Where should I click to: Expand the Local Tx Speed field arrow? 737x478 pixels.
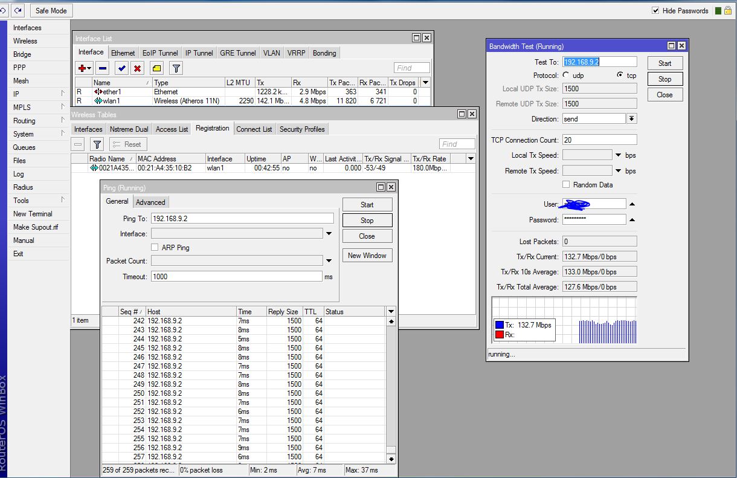[x=619, y=155]
